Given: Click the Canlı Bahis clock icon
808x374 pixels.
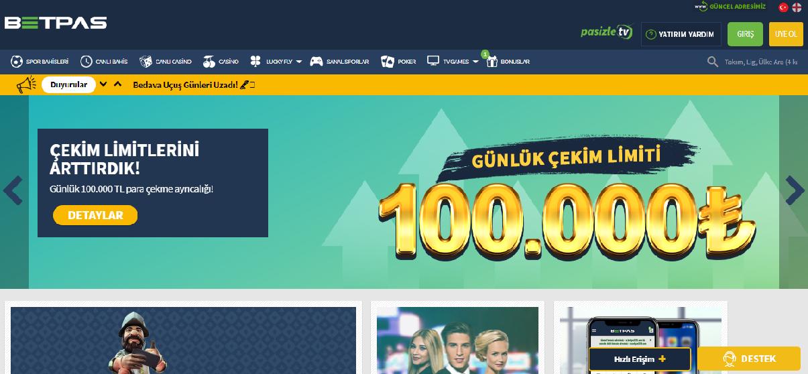Looking at the screenshot, I should click(86, 62).
